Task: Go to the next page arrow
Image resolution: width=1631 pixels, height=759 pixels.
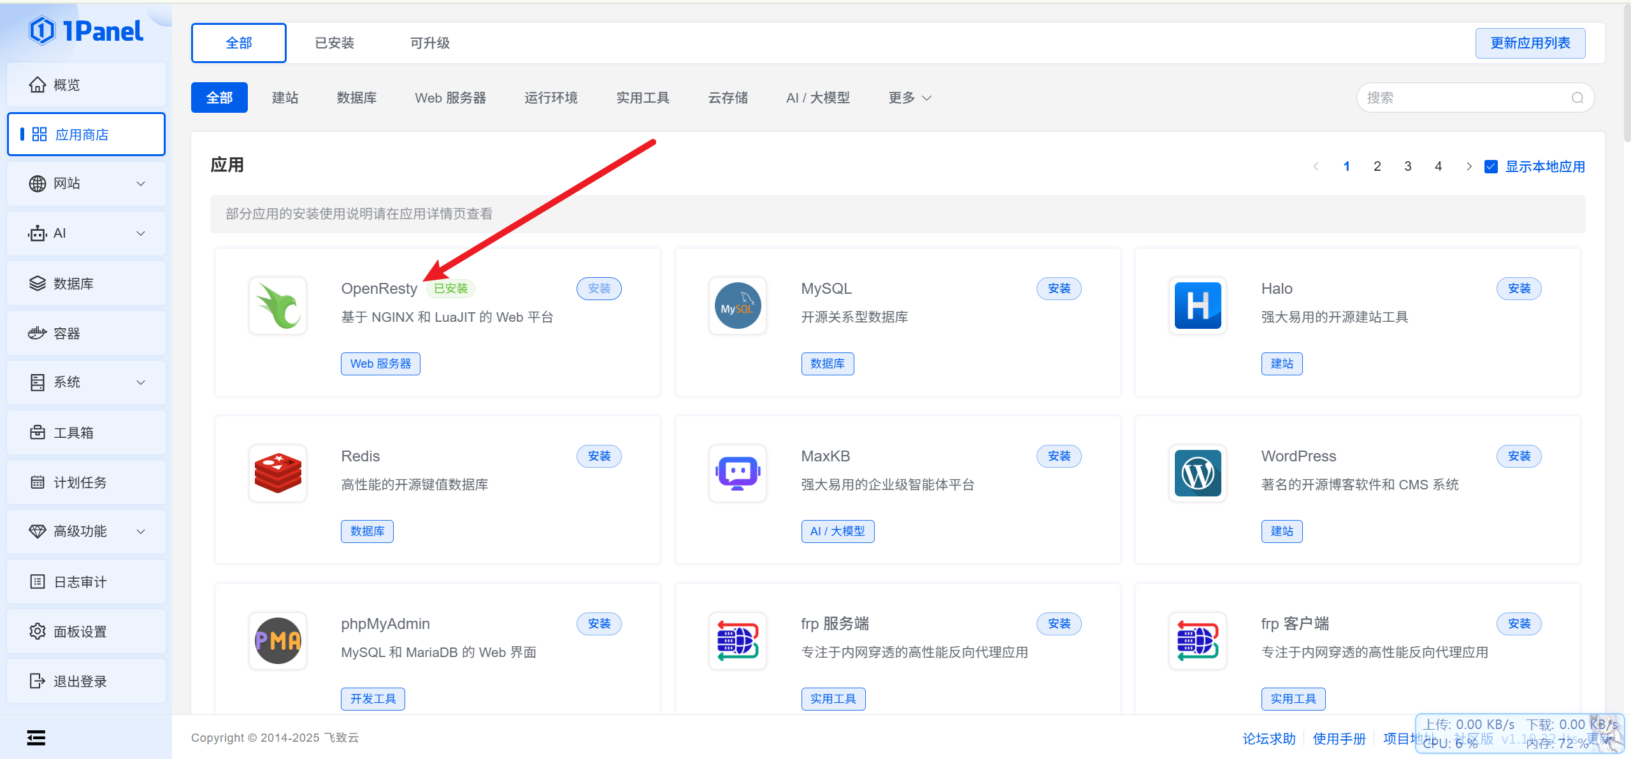Action: pos(1469,166)
